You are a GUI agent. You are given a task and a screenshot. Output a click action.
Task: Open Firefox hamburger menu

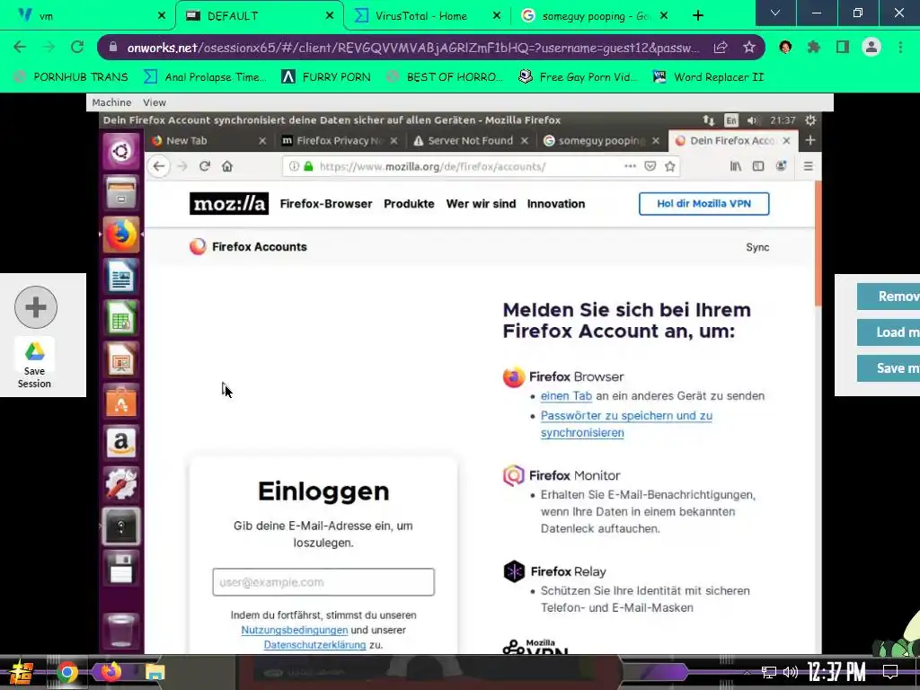click(808, 166)
